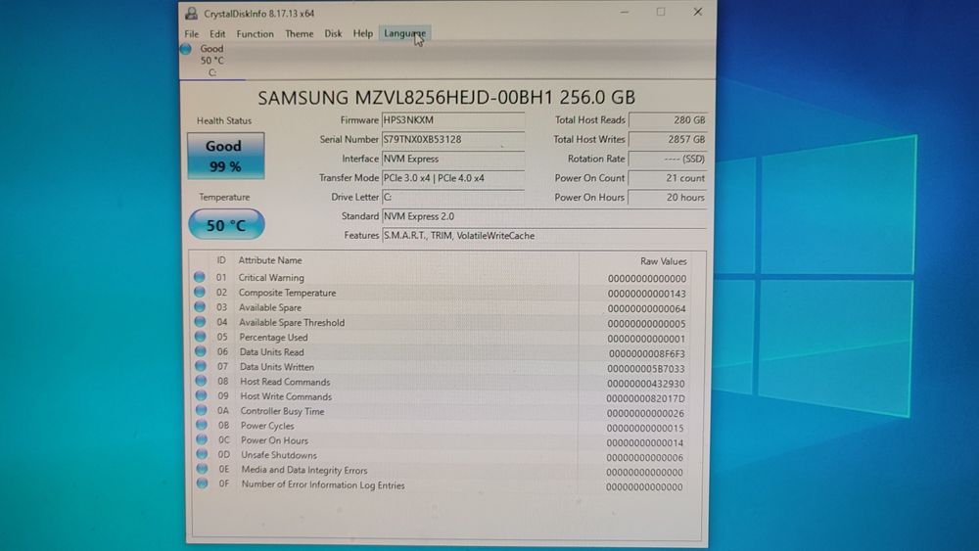Image resolution: width=979 pixels, height=551 pixels.
Task: Click the Raw Values column header
Action: (663, 261)
